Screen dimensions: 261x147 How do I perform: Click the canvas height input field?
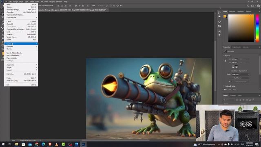click(235, 62)
